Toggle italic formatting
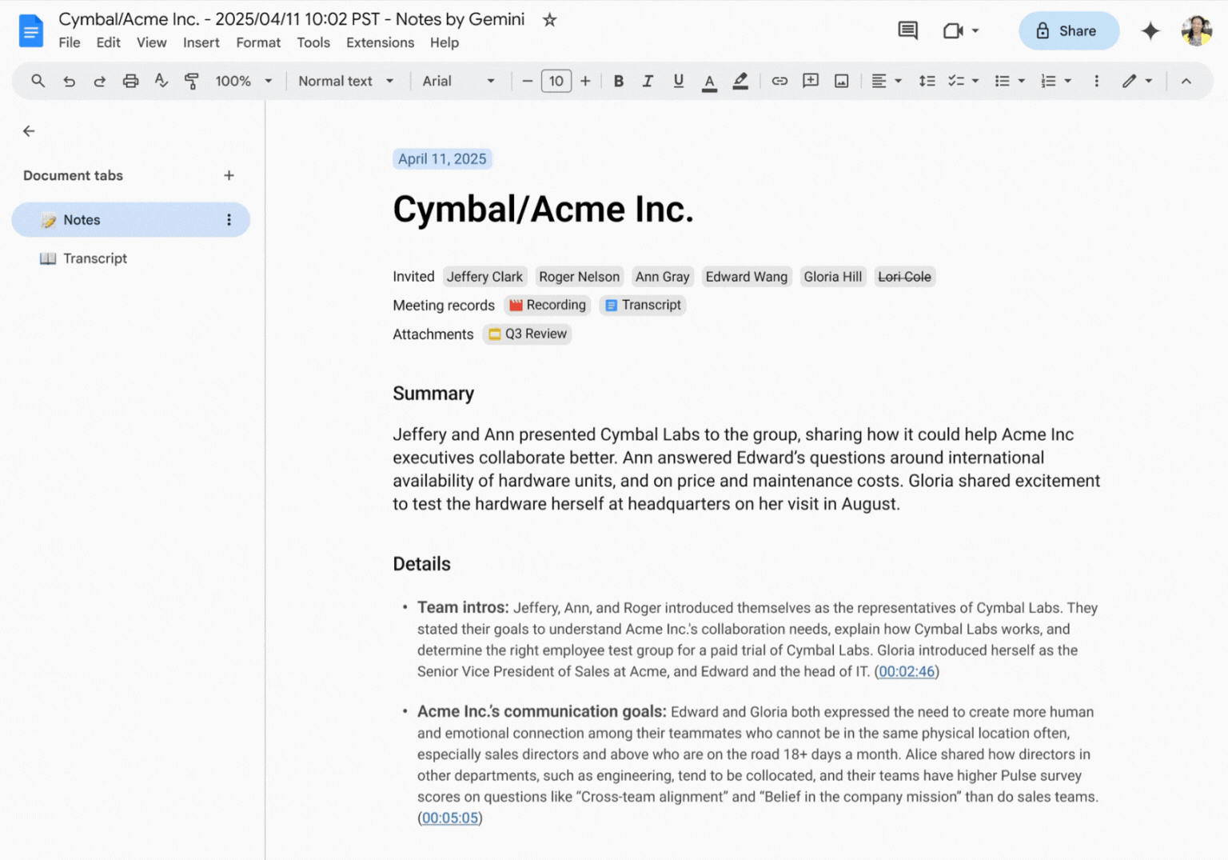This screenshot has width=1228, height=860. point(648,81)
